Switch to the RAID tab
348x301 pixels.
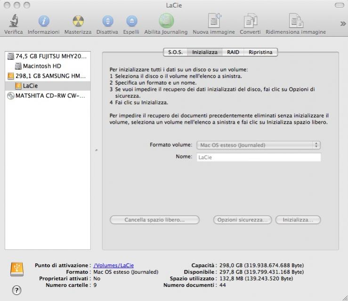click(x=233, y=52)
